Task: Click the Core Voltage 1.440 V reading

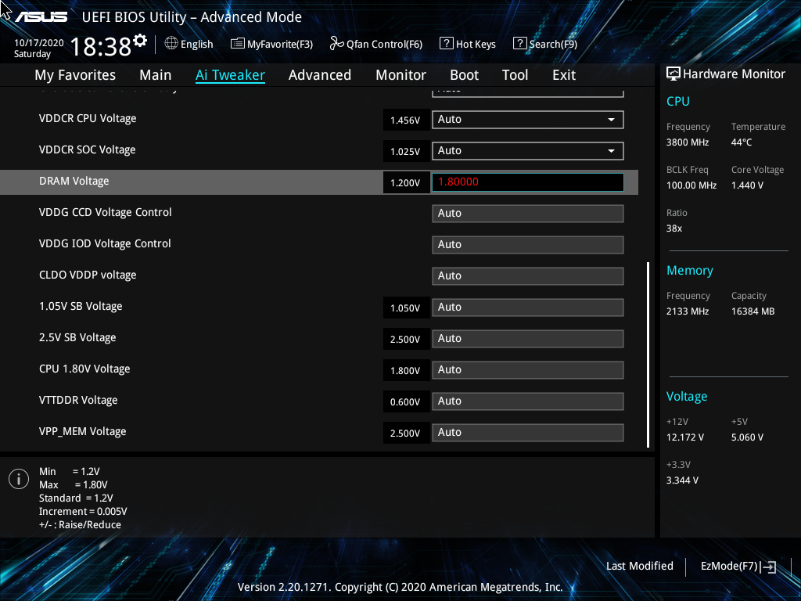Action: [x=747, y=185]
